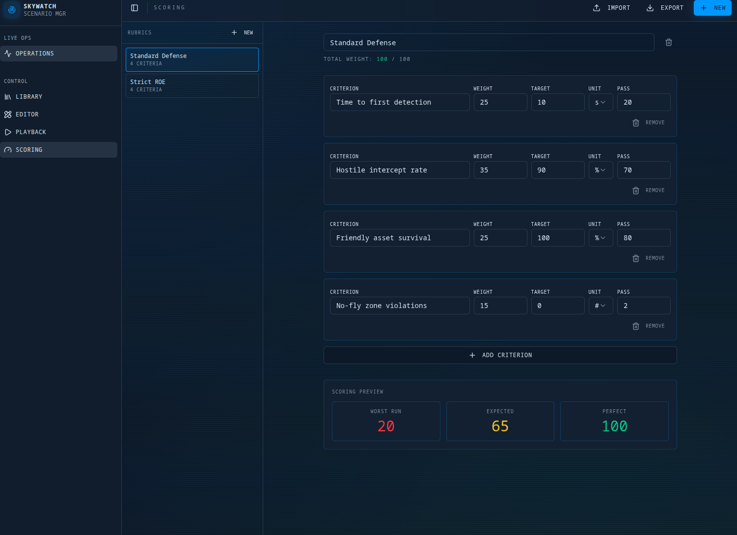Edit target 0 for No-fly zone violations
The image size is (737, 535).
click(x=558, y=306)
